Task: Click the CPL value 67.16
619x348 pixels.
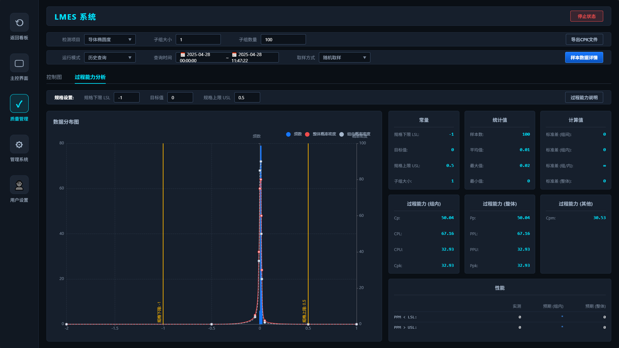Action: [x=447, y=234]
